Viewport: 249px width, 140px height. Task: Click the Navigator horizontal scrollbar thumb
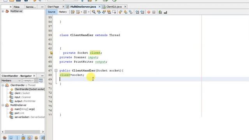pyautogui.click(x=22, y=132)
